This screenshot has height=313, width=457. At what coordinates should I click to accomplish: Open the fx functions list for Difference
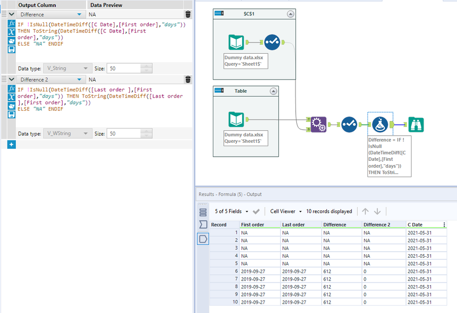[x=12, y=23]
